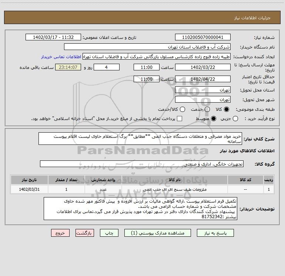This screenshot has height=276, width=285.
Task: Toggle the اسناد خزانه اسلامی payment checkbox
Action: click(180, 119)
